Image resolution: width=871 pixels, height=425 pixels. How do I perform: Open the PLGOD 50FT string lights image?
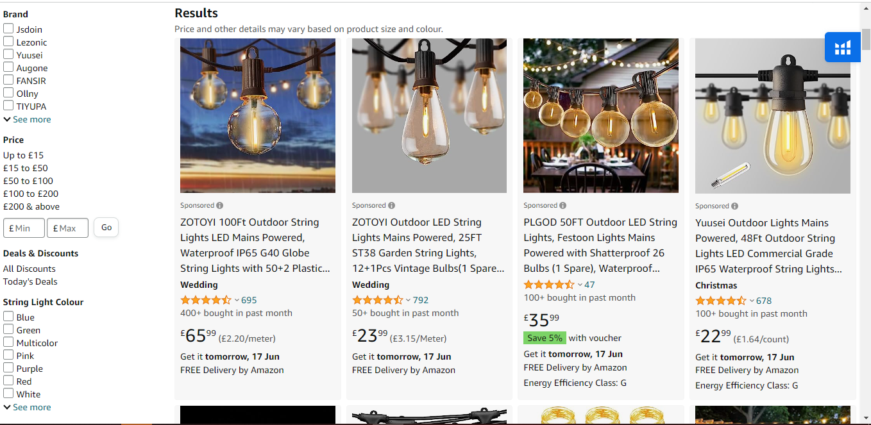(x=601, y=115)
